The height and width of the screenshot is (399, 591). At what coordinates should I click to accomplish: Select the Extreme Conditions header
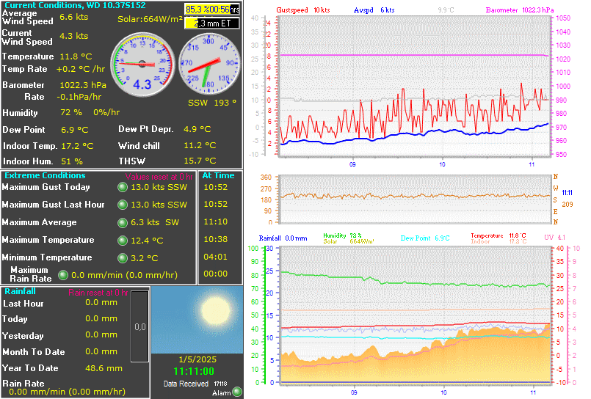(45, 175)
